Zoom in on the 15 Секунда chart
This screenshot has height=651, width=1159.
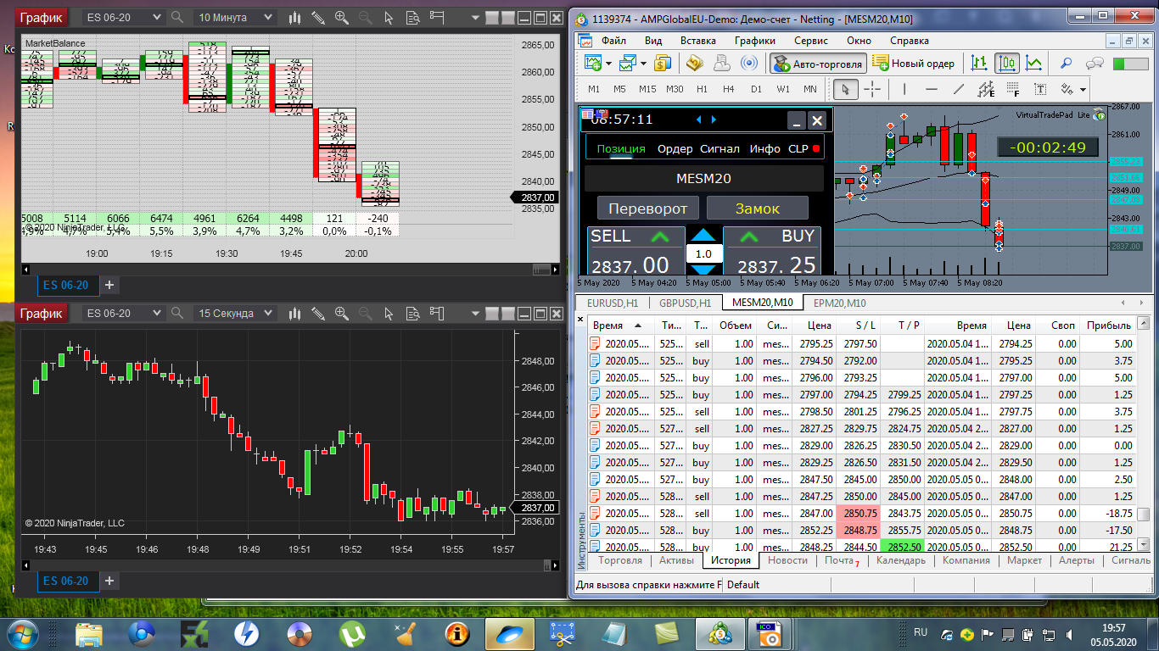pyautogui.click(x=341, y=314)
